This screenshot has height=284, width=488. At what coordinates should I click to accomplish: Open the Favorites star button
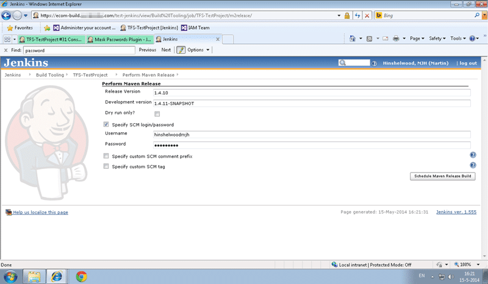[20, 27]
